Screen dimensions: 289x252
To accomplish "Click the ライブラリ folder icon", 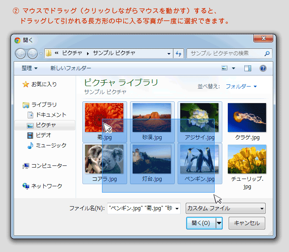I will [x=26, y=105].
